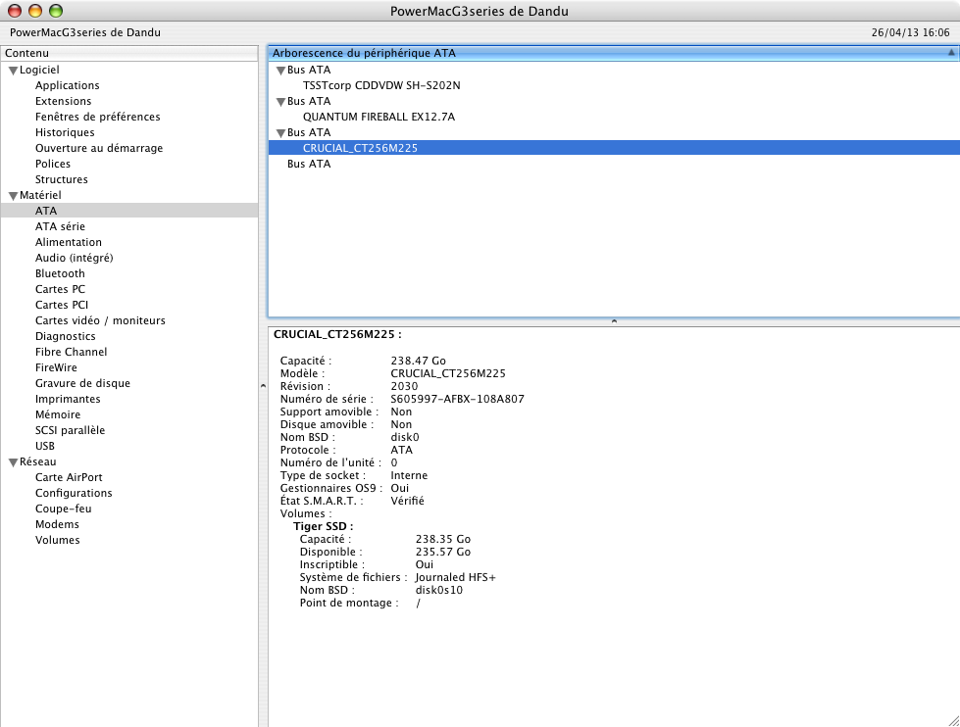The width and height of the screenshot is (960, 727).
Task: Collapse the Bus ATA containing QUANTUM FIREBALL
Action: pyautogui.click(x=280, y=102)
